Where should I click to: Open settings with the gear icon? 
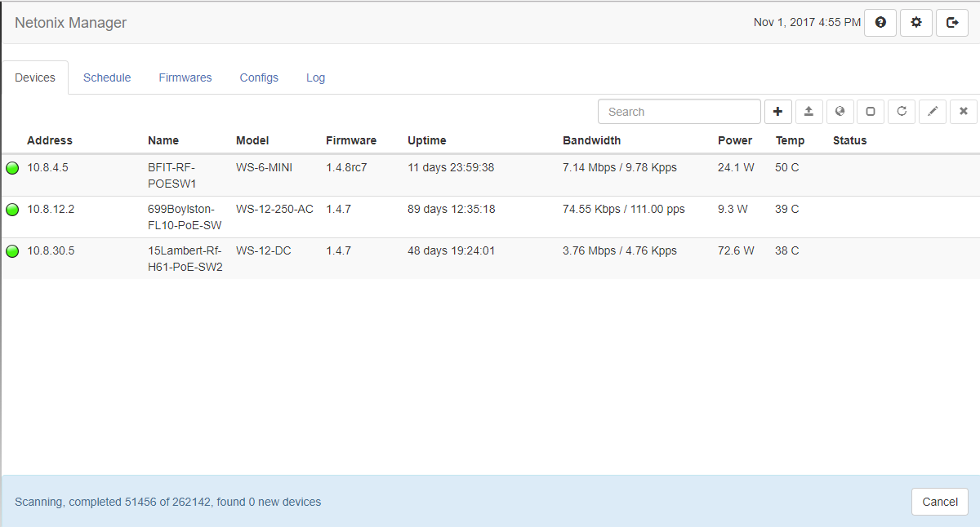pyautogui.click(x=916, y=23)
